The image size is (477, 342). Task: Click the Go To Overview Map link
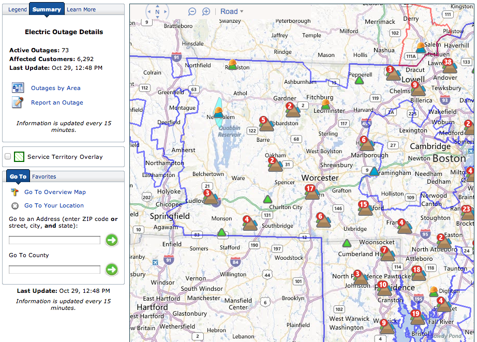tap(55, 192)
